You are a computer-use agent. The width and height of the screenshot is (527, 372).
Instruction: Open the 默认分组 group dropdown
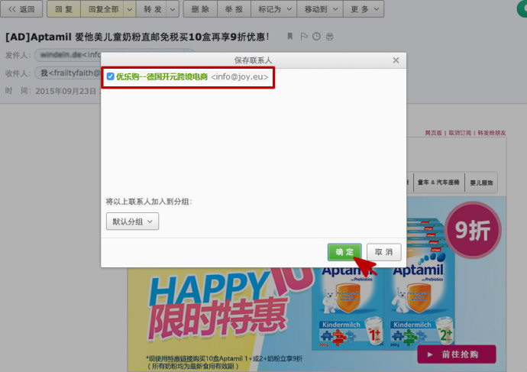[133, 222]
